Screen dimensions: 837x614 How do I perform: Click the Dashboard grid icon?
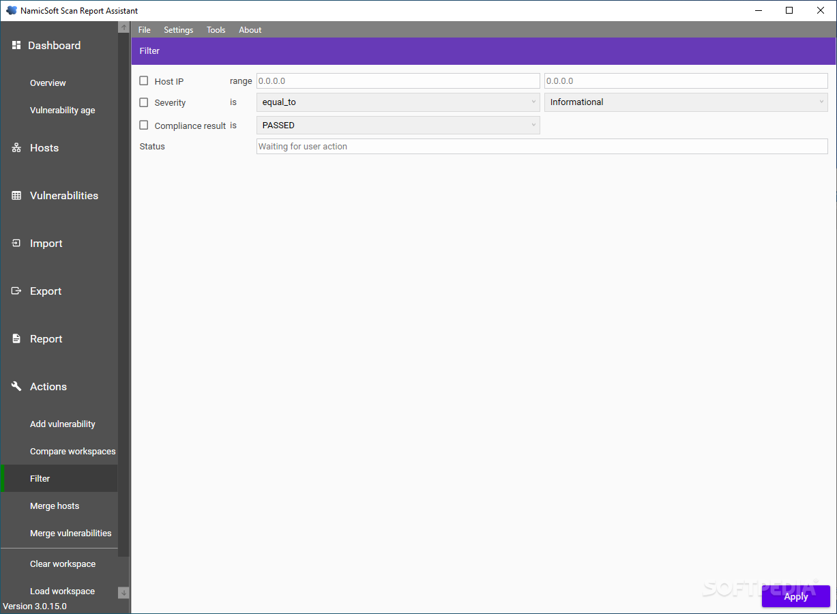[x=16, y=45]
